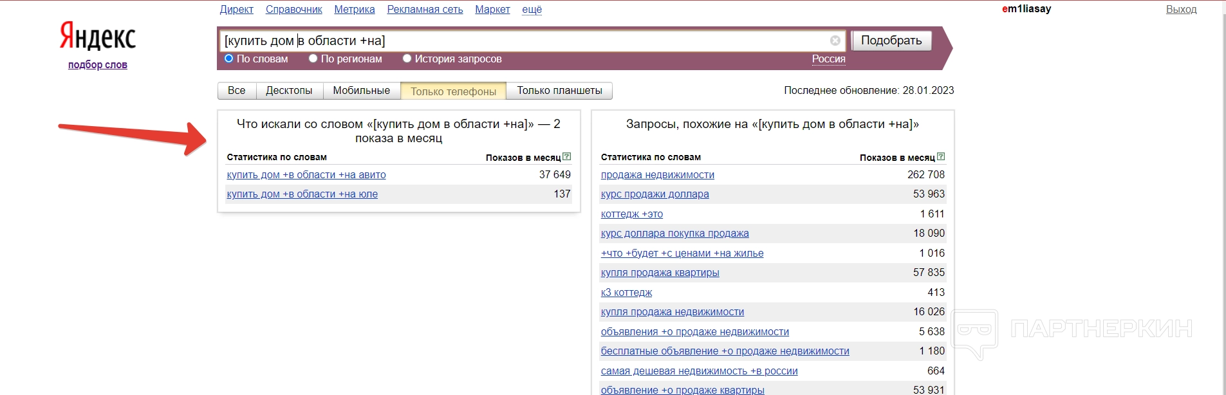Click the 'Выход' logout link

(1182, 9)
